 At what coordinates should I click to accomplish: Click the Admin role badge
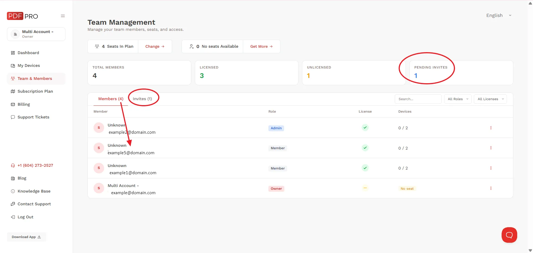[x=276, y=128]
